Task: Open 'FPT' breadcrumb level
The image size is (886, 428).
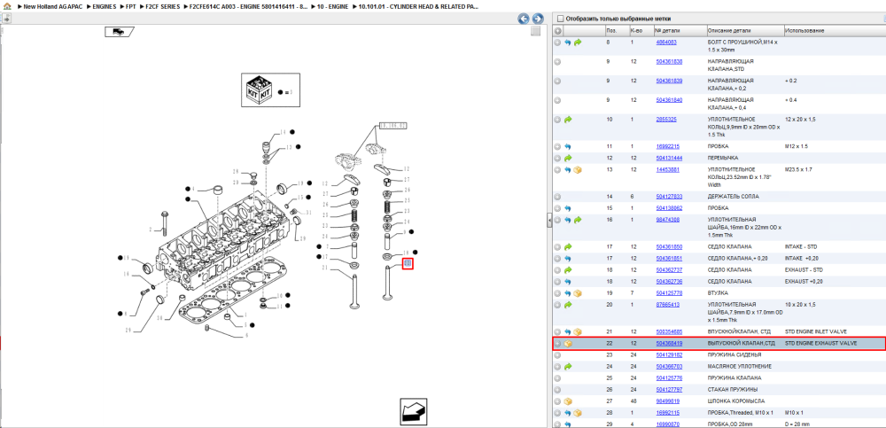Action: coord(130,7)
